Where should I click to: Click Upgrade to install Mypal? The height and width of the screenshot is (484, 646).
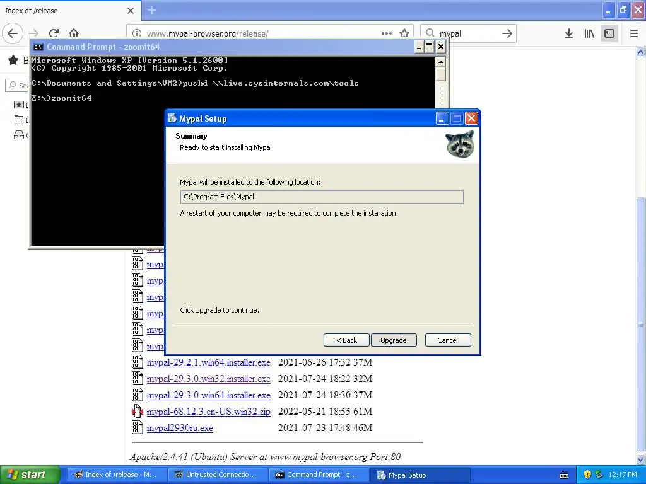(x=394, y=340)
